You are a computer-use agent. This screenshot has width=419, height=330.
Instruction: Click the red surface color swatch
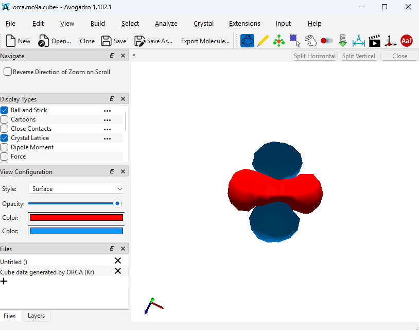coord(76,217)
